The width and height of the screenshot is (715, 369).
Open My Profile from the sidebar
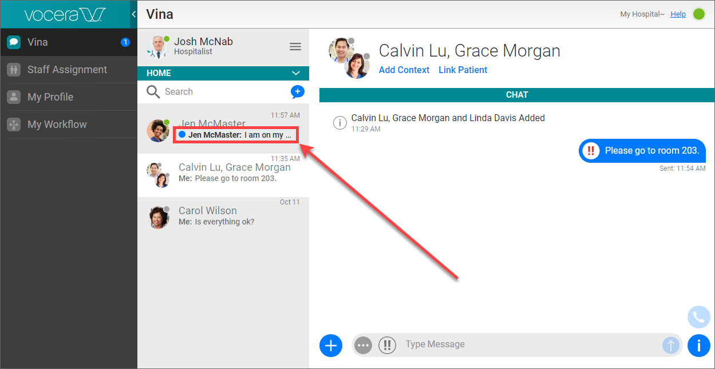pyautogui.click(x=50, y=97)
